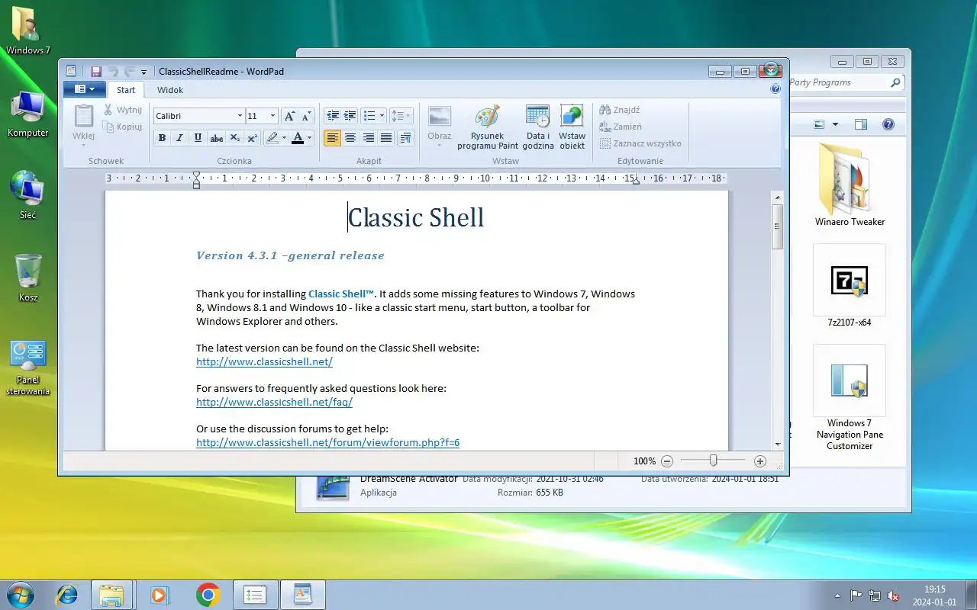Click Znajdź in the Edytowanie group
The image size is (977, 610).
tap(620, 110)
